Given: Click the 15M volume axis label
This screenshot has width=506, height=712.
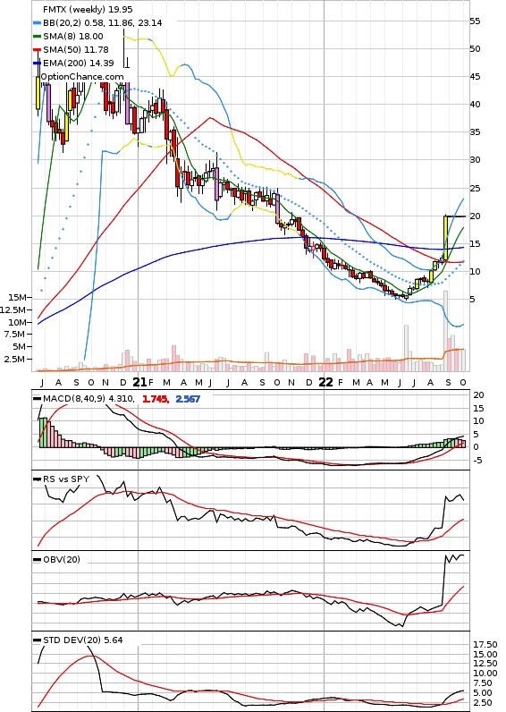Looking at the screenshot, I should (x=17, y=298).
